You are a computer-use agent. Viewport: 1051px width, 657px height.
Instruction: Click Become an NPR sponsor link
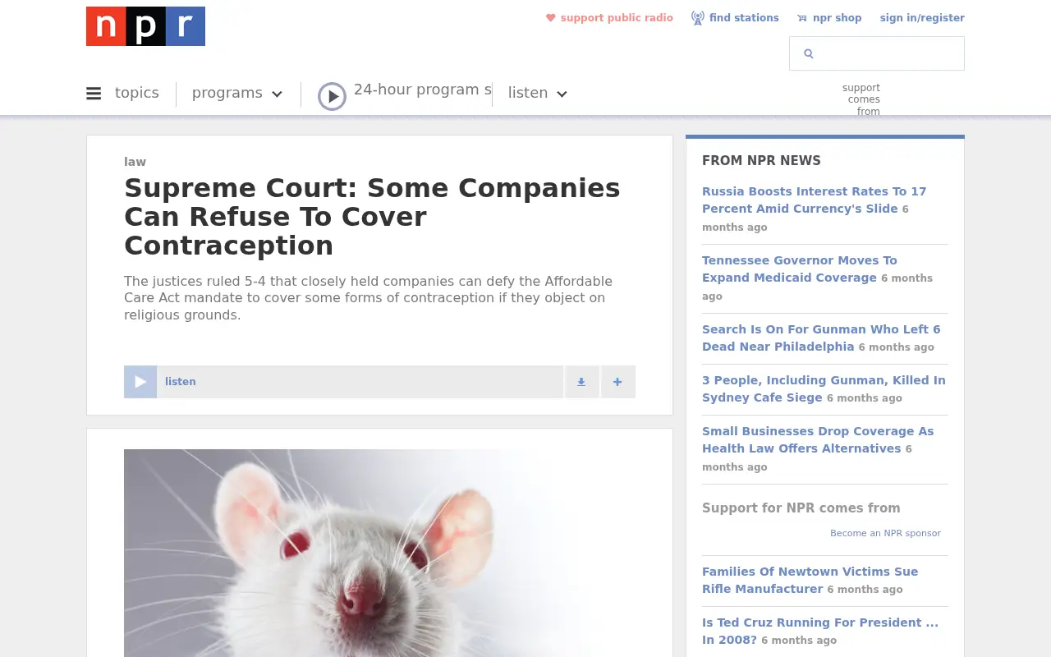point(885,533)
